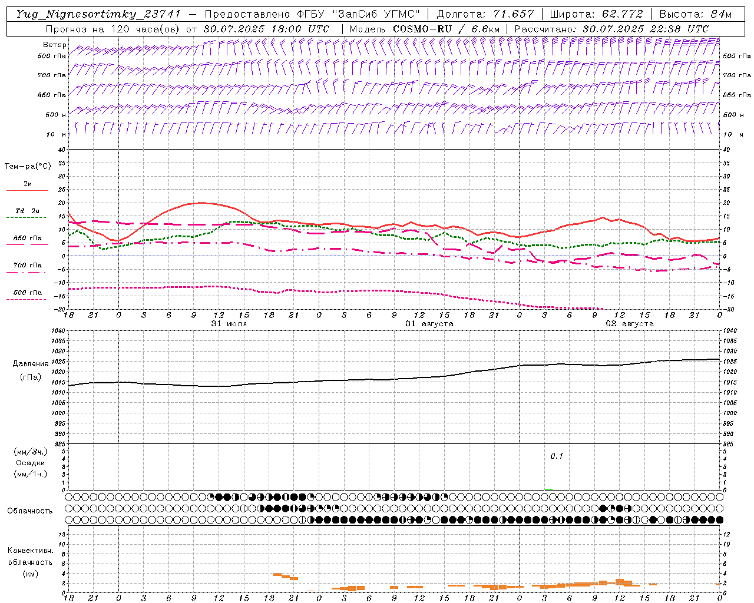
Task: Click the Ветер panel label
Action: click(55, 45)
